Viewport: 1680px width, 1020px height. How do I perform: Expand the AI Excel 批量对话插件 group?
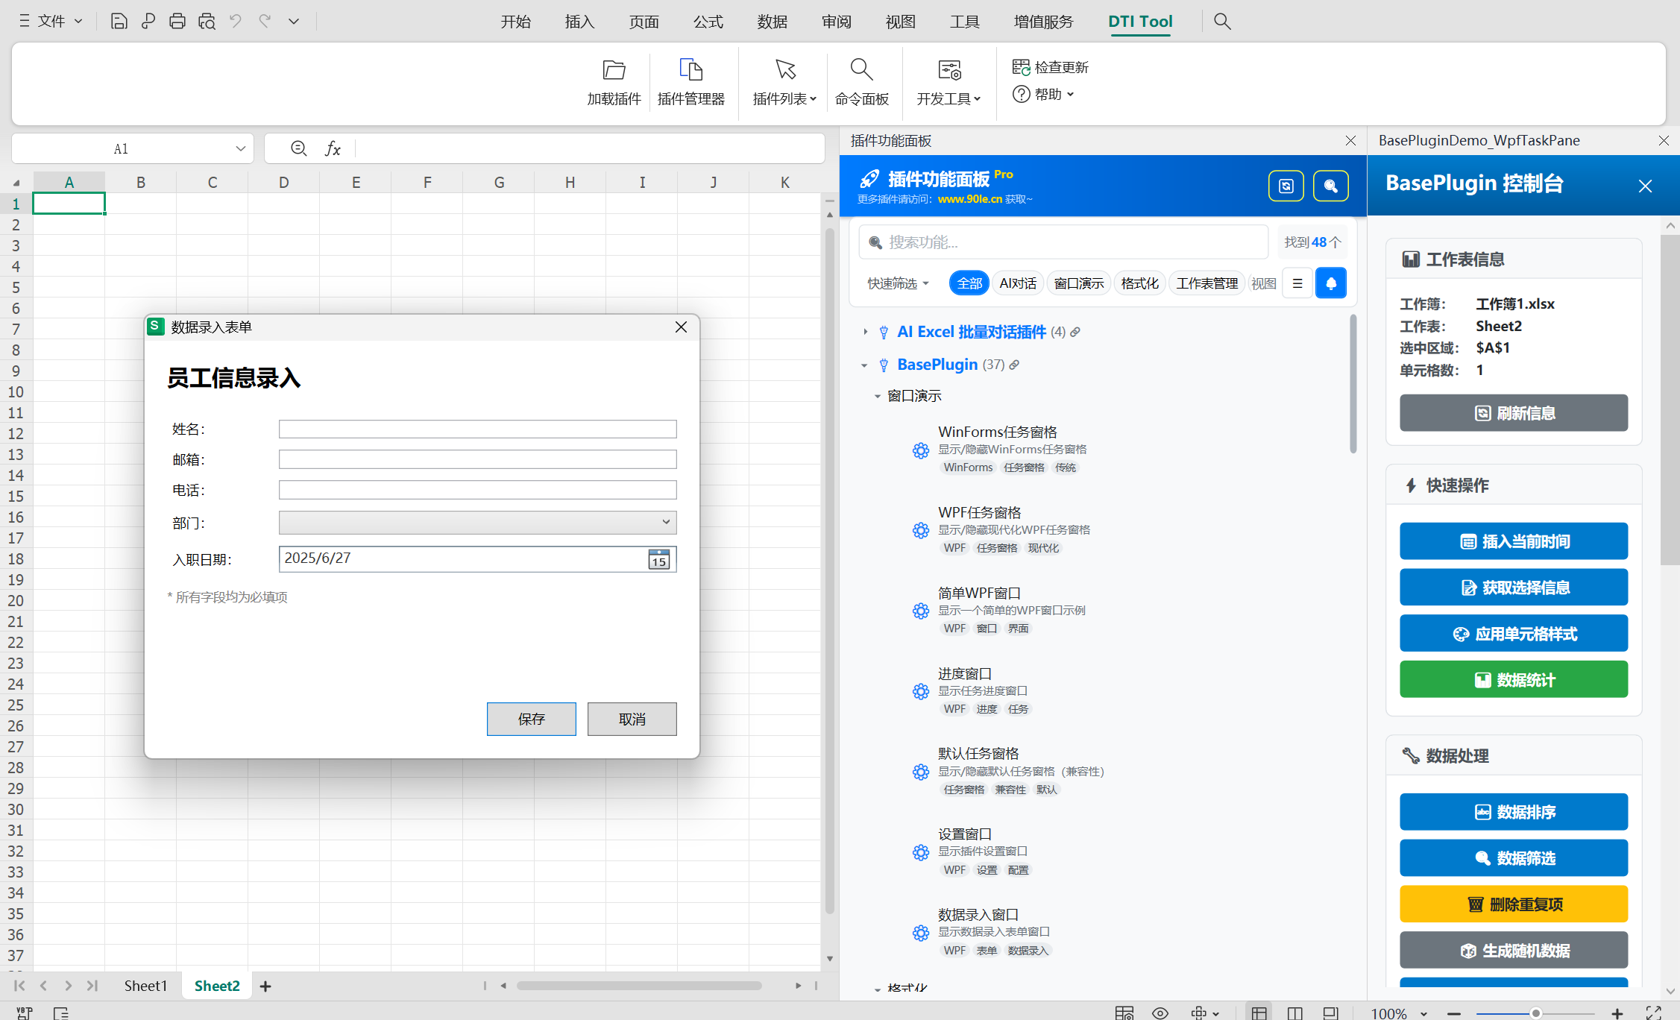coord(865,332)
